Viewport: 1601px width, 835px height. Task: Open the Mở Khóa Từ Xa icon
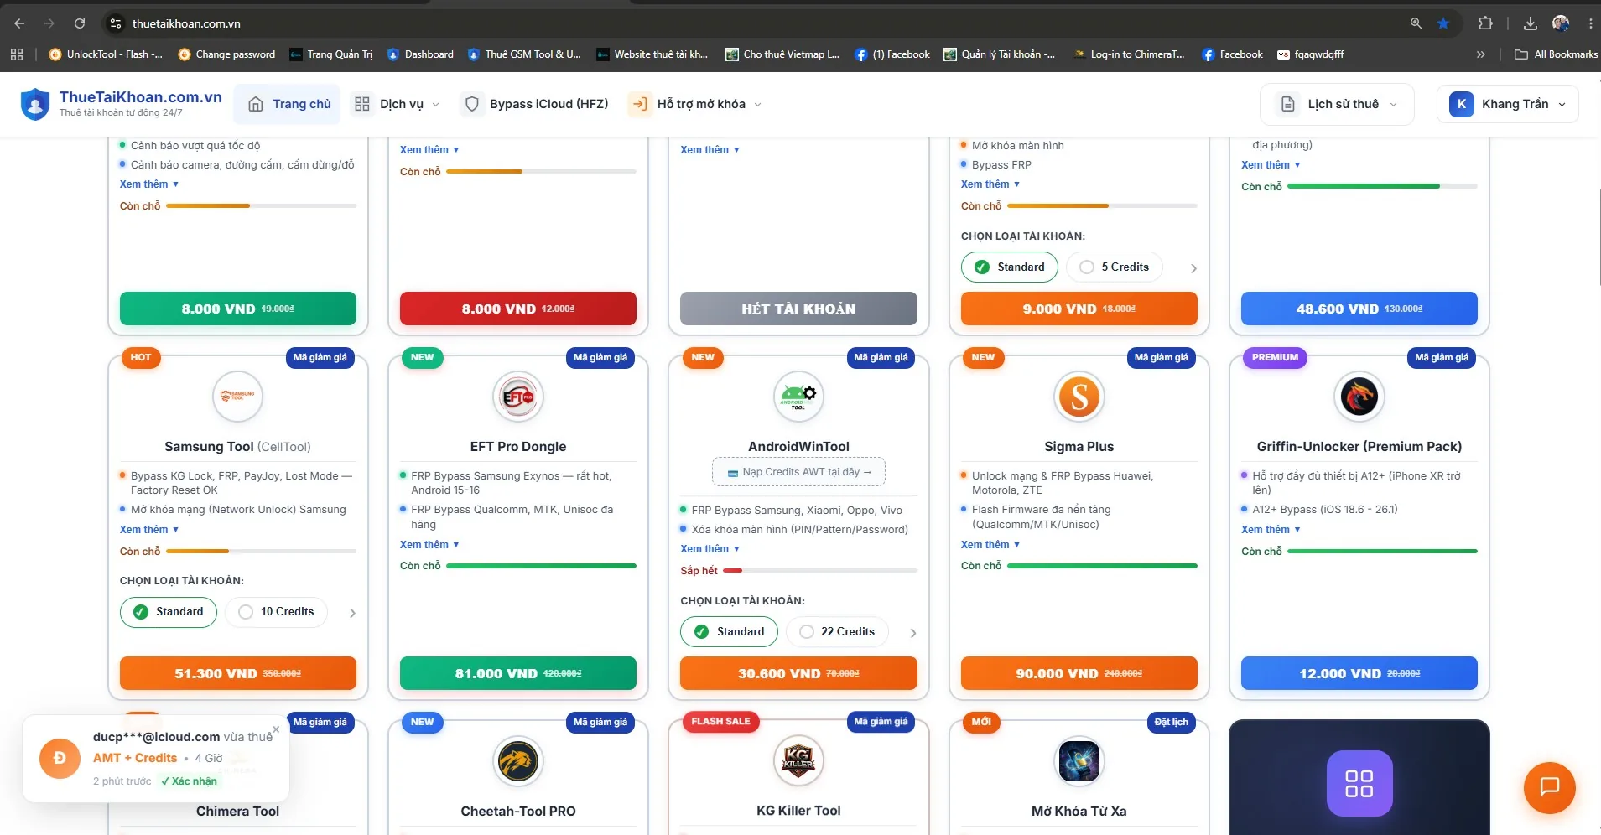[x=1079, y=761]
